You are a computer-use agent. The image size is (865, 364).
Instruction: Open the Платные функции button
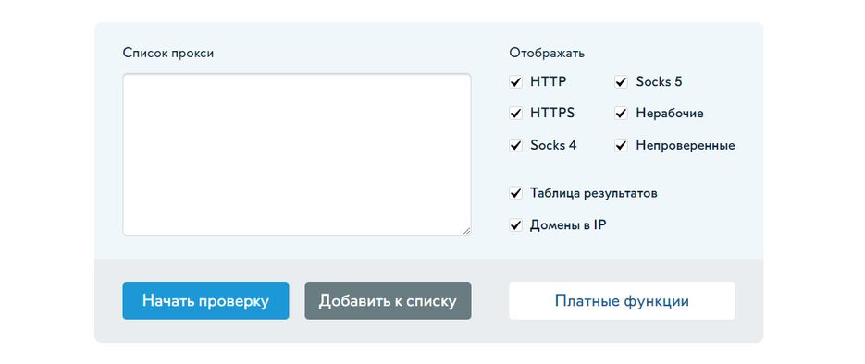622,300
